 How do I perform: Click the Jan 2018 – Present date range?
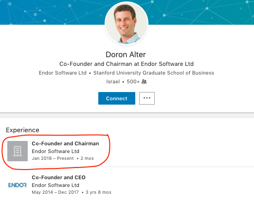click(x=53, y=158)
